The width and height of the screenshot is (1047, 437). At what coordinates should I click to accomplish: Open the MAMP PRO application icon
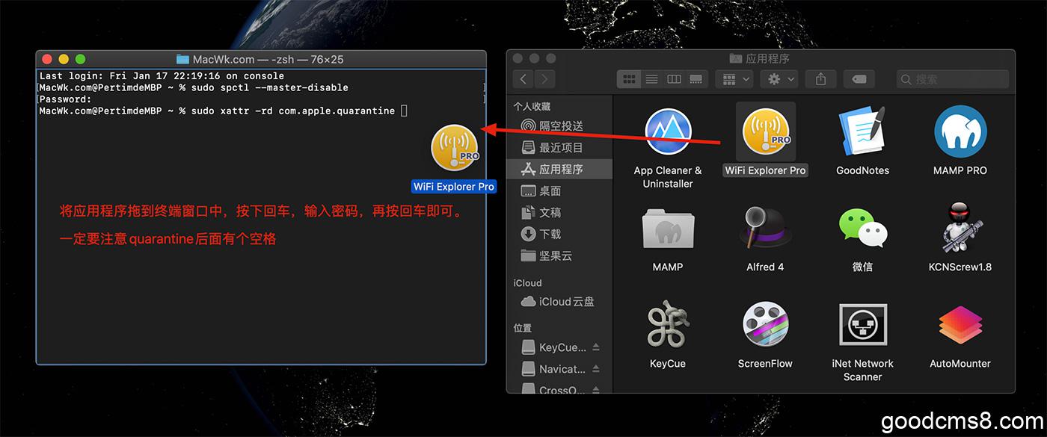[960, 132]
